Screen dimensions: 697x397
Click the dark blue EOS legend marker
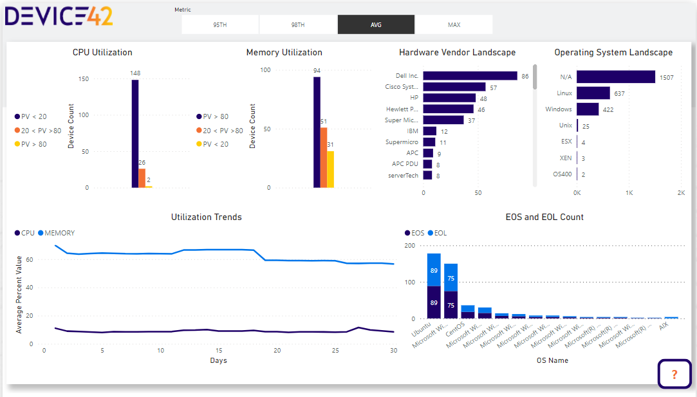tap(407, 233)
